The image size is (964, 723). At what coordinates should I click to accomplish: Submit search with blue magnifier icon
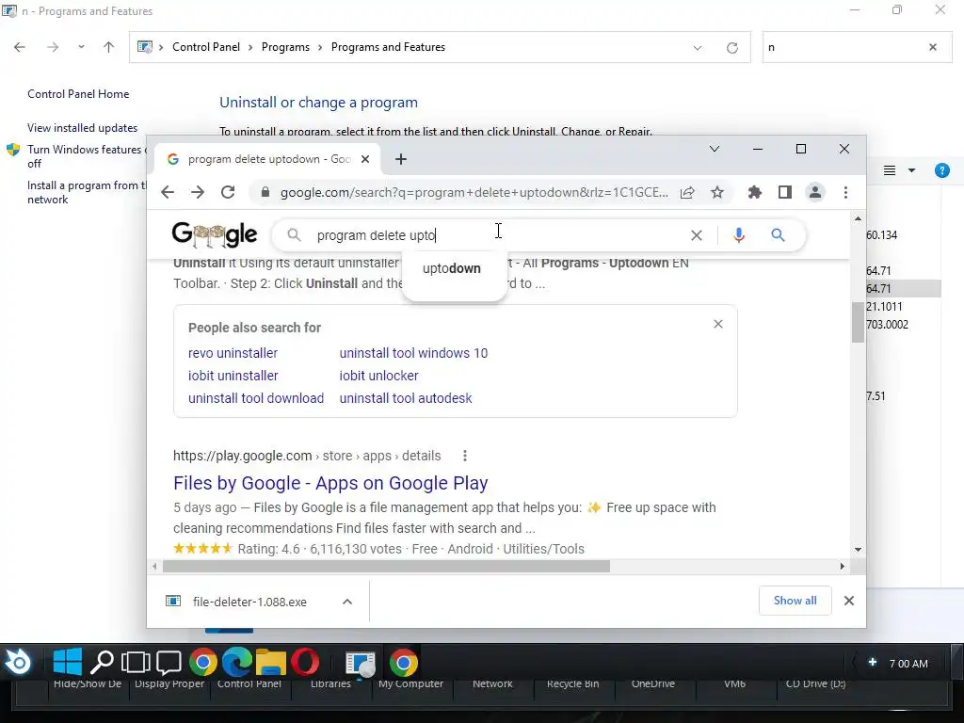tap(778, 234)
